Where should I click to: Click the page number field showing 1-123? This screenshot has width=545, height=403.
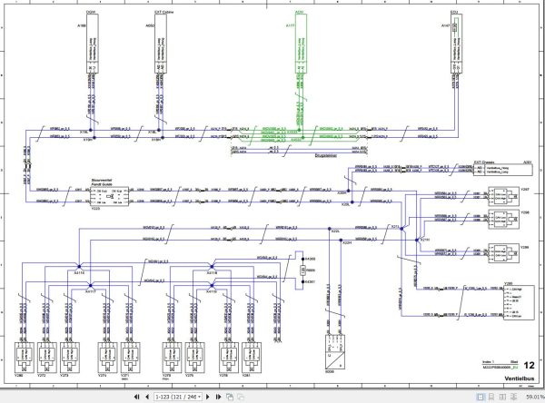click(176, 397)
